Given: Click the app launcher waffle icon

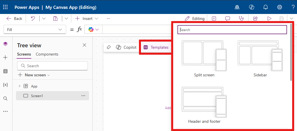Looking at the screenshot, I should coord(5,7).
